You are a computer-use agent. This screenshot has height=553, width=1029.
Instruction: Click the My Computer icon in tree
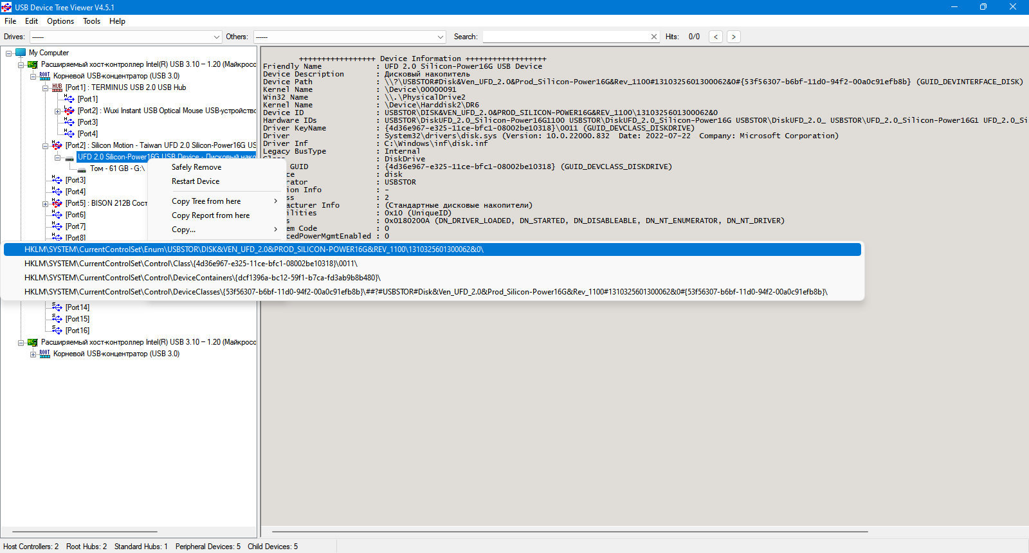pyautogui.click(x=21, y=53)
